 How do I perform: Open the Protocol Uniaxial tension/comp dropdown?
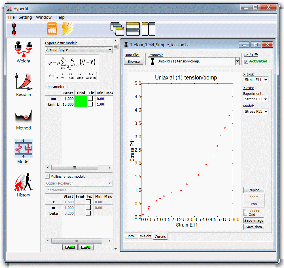tap(194, 61)
